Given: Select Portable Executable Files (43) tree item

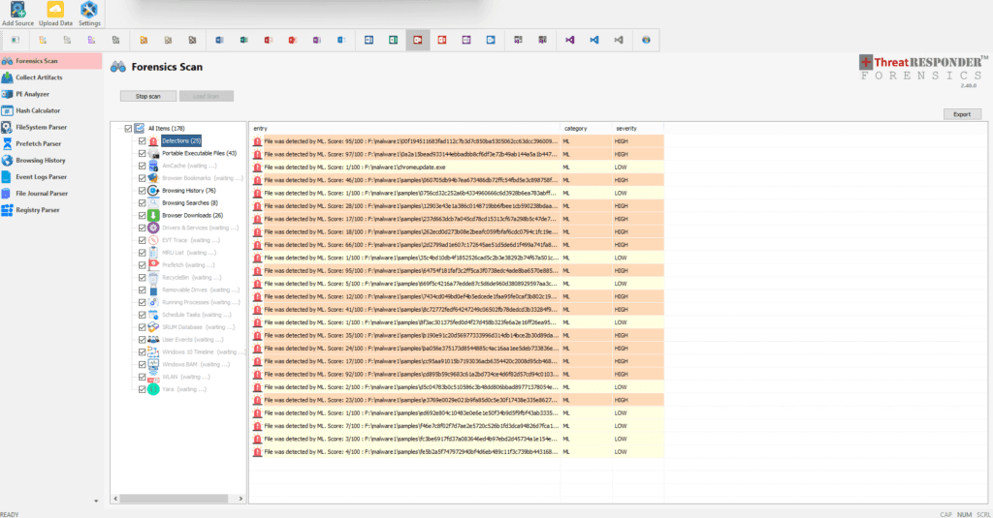Looking at the screenshot, I should 199,153.
